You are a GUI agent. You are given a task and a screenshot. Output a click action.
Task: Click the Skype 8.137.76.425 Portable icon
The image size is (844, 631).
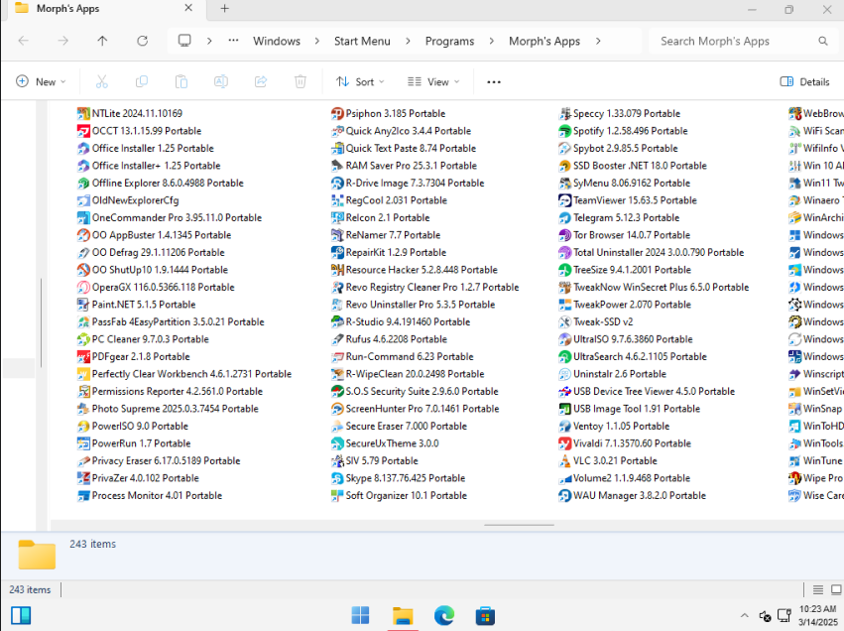pos(337,478)
